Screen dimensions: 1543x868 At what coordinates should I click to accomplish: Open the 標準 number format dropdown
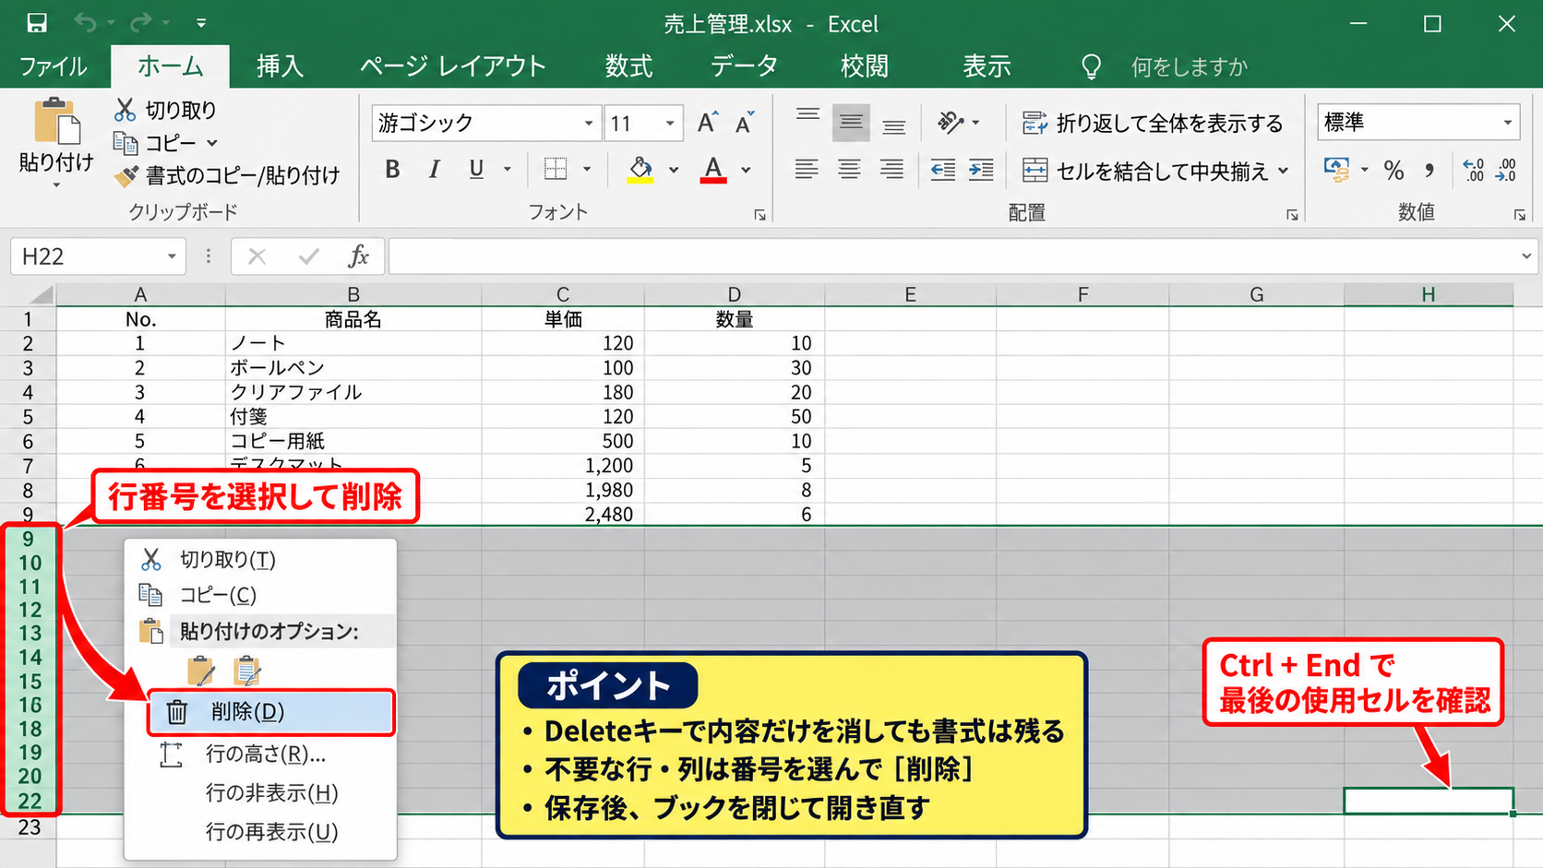coord(1508,122)
